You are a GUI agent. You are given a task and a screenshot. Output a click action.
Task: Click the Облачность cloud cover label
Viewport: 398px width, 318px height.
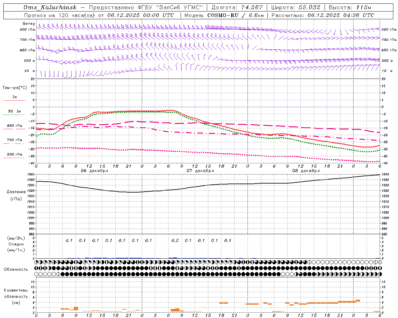(16, 270)
